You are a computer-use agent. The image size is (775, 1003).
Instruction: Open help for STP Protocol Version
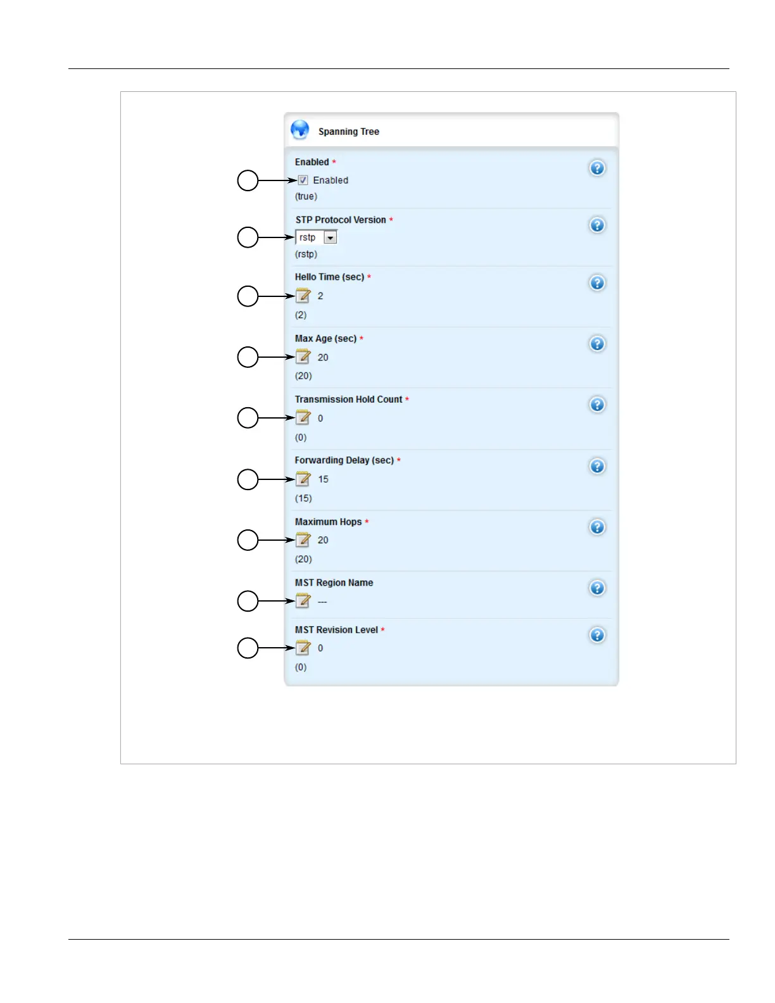(597, 225)
